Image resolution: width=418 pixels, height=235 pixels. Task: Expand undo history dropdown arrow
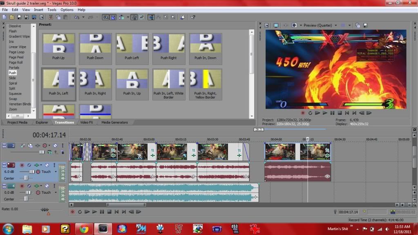click(x=83, y=17)
